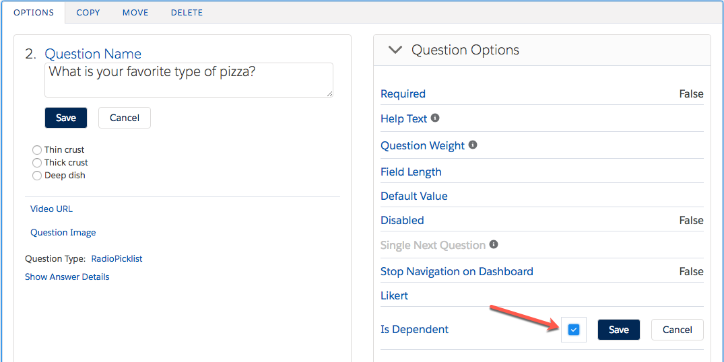Image resolution: width=724 pixels, height=362 pixels.
Task: Expand Show Answer Details
Action: [x=67, y=277]
